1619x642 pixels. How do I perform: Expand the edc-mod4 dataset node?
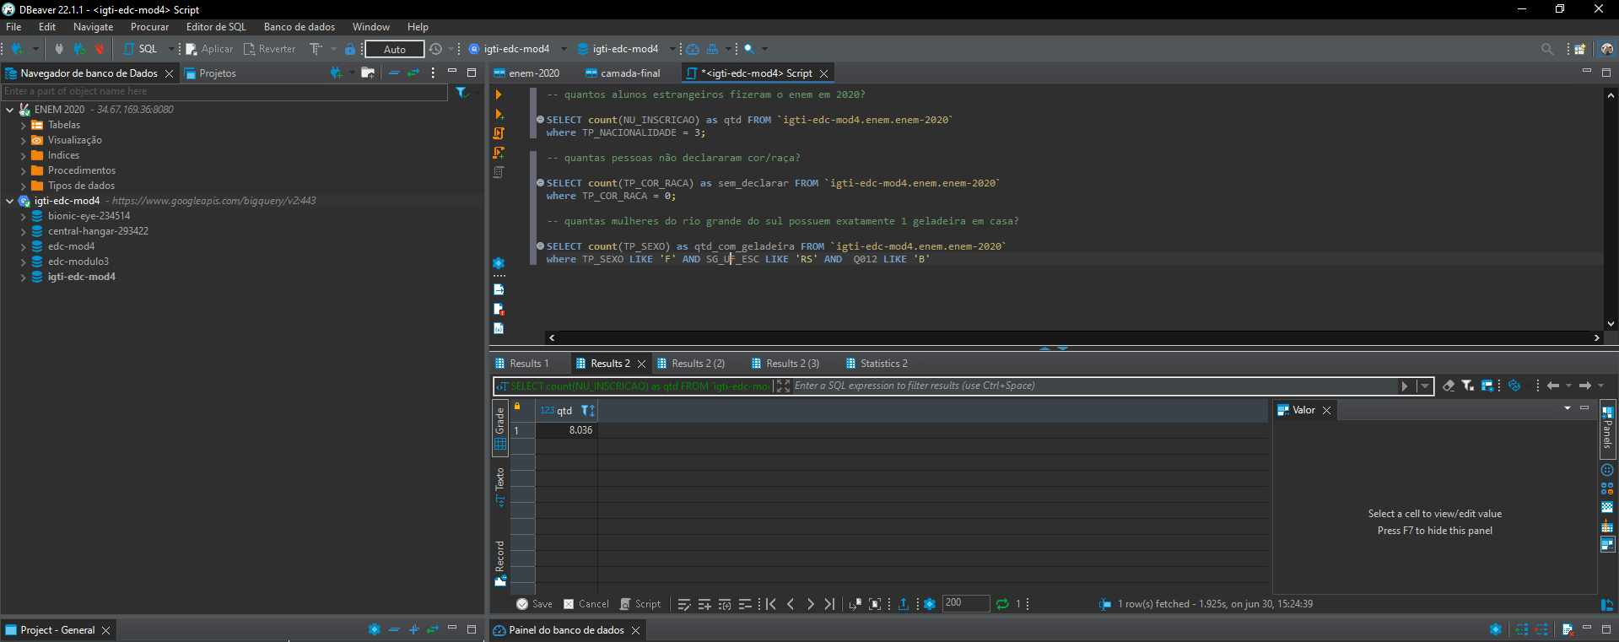(24, 246)
